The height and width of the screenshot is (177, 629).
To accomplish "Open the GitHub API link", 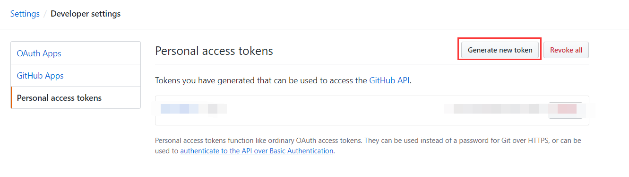I will point(389,80).
